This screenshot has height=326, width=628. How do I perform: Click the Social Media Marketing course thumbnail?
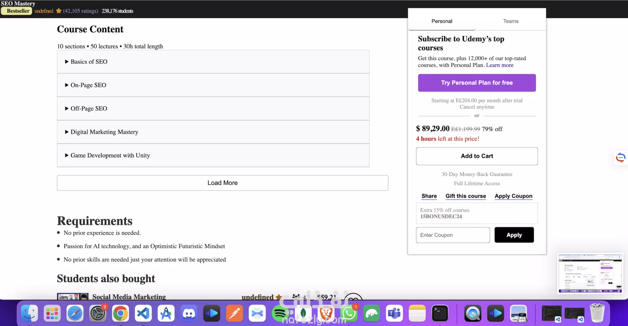coord(73,296)
